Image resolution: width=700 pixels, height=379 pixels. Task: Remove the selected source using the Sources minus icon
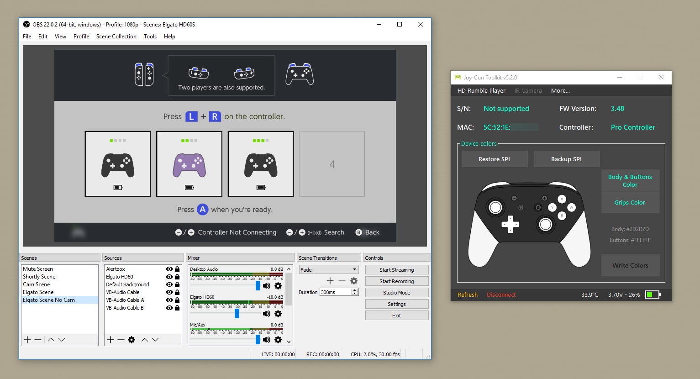[121, 340]
